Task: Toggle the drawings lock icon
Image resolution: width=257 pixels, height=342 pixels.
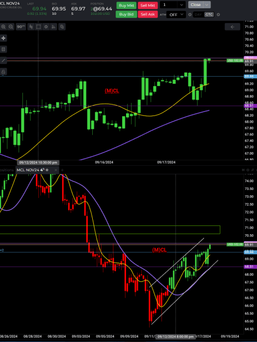Action: (x=3, y=72)
